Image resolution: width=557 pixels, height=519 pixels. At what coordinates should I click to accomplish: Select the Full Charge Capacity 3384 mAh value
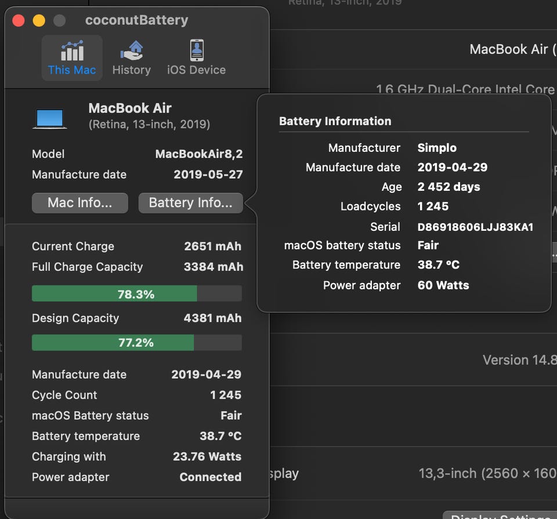tap(213, 267)
